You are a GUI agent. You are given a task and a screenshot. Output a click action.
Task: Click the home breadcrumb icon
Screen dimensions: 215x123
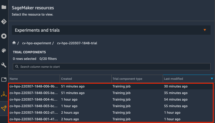pyautogui.click(x=14, y=43)
